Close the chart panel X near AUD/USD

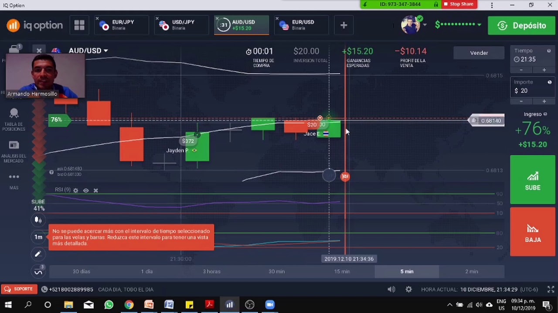pyautogui.click(x=39, y=50)
